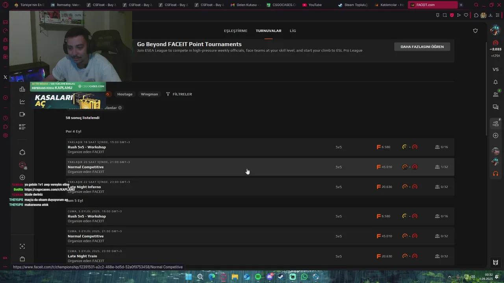
Task: Open browser extensions cube icon
Action: coord(476,15)
